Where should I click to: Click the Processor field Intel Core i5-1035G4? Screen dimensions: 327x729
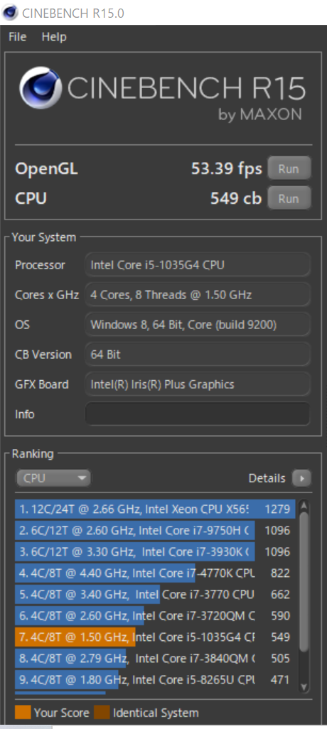tap(198, 265)
